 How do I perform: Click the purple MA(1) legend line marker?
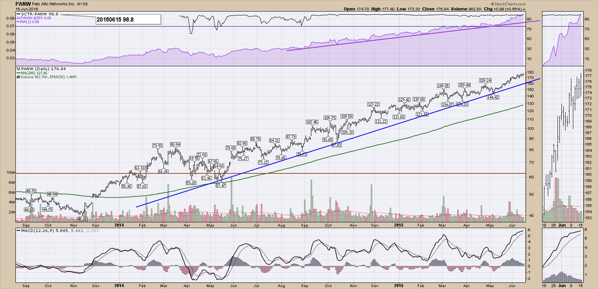pos(19,22)
